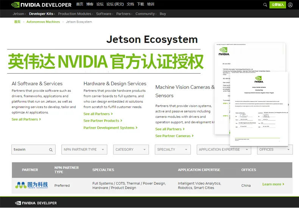Screen dimensions: 299x208
Task: Open the user account icon
Action: point(290,5)
